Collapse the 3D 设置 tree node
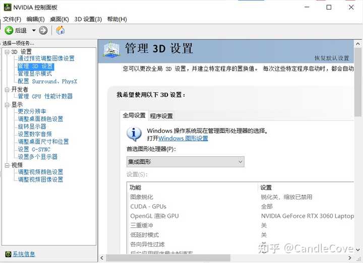The width and height of the screenshot is (363, 263). [x=7, y=52]
